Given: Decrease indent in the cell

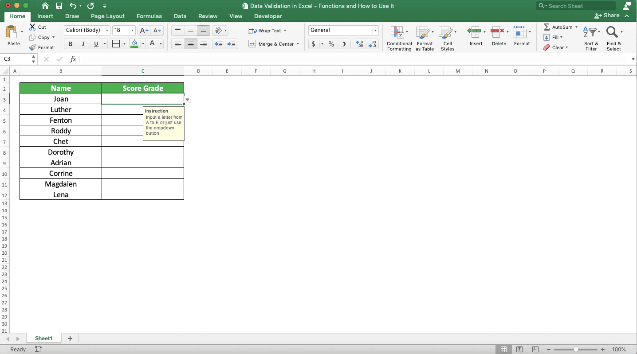Looking at the screenshot, I should [218, 44].
